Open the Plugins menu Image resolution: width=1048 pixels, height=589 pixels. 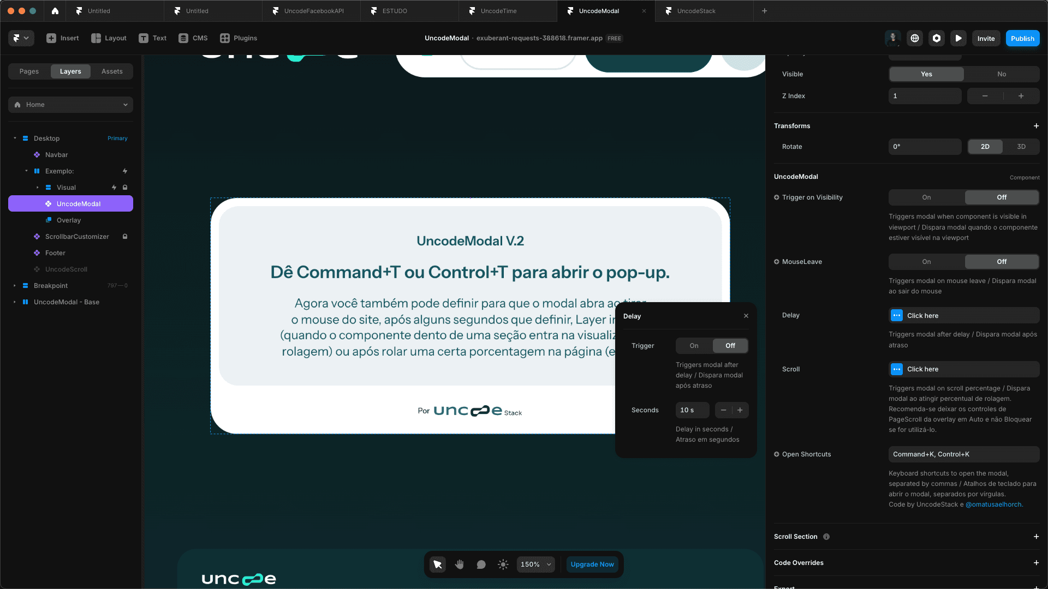tap(239, 38)
